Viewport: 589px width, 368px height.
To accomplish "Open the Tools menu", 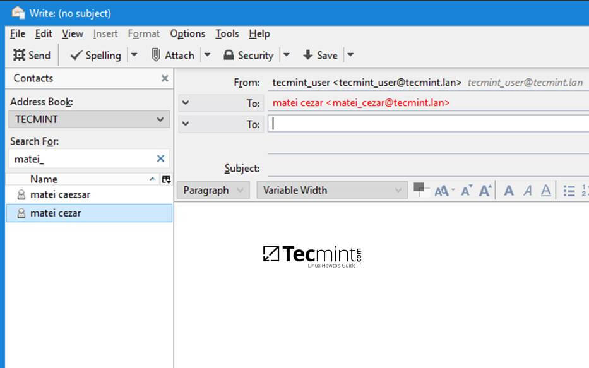I will [x=227, y=33].
